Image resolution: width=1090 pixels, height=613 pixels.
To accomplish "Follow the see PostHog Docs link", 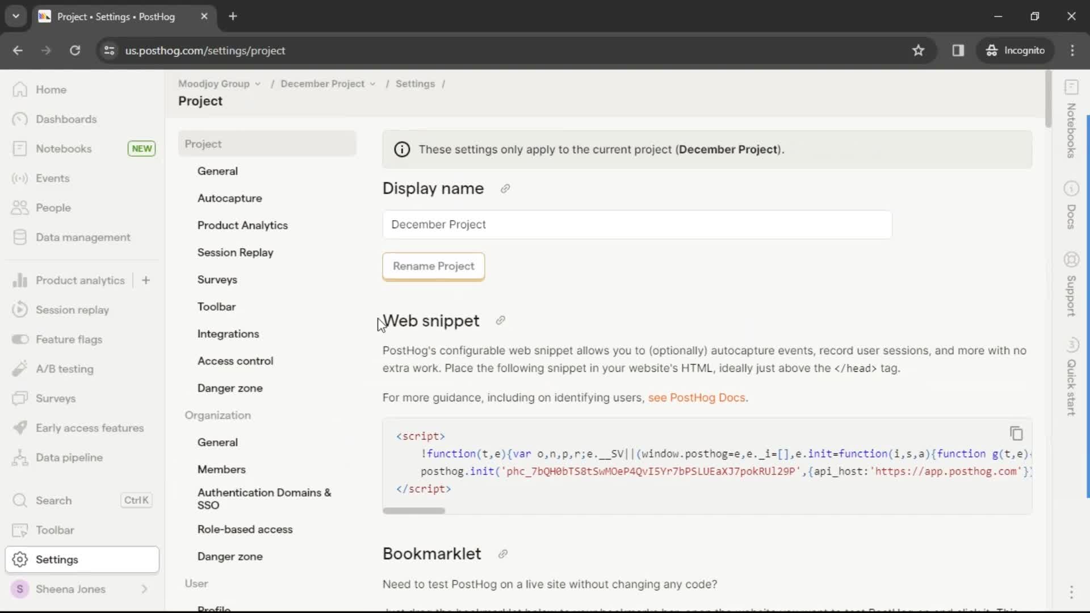I will 697,398.
